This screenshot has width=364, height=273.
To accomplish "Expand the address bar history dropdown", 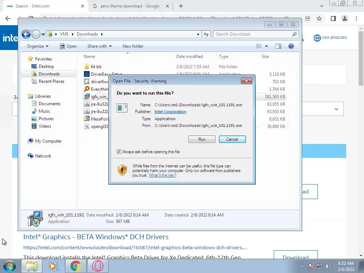I will 198,34.
